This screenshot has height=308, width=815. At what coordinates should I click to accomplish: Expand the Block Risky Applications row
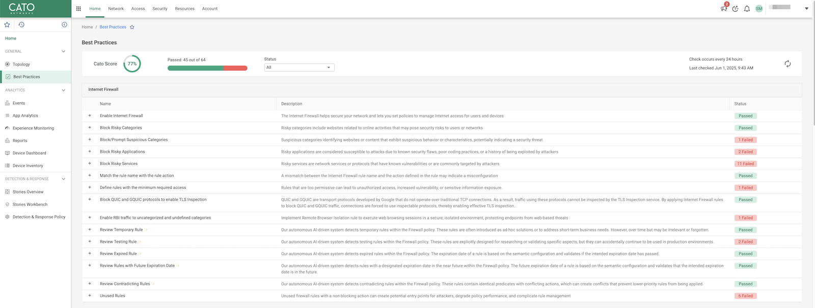point(90,151)
